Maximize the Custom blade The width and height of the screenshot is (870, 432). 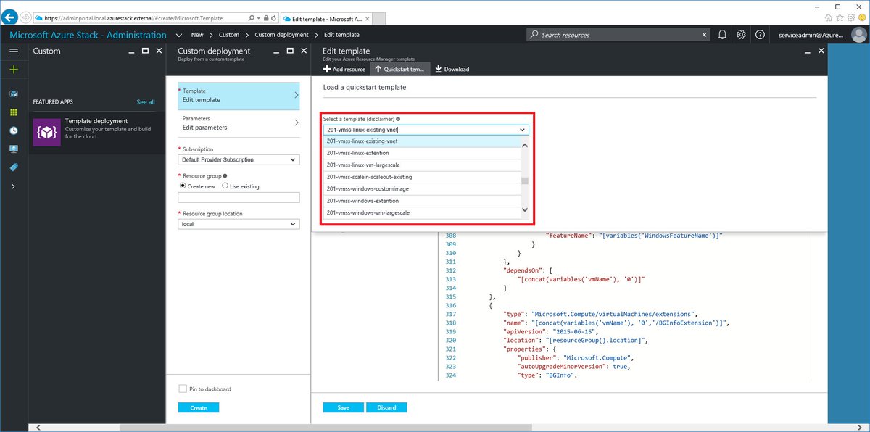point(145,51)
